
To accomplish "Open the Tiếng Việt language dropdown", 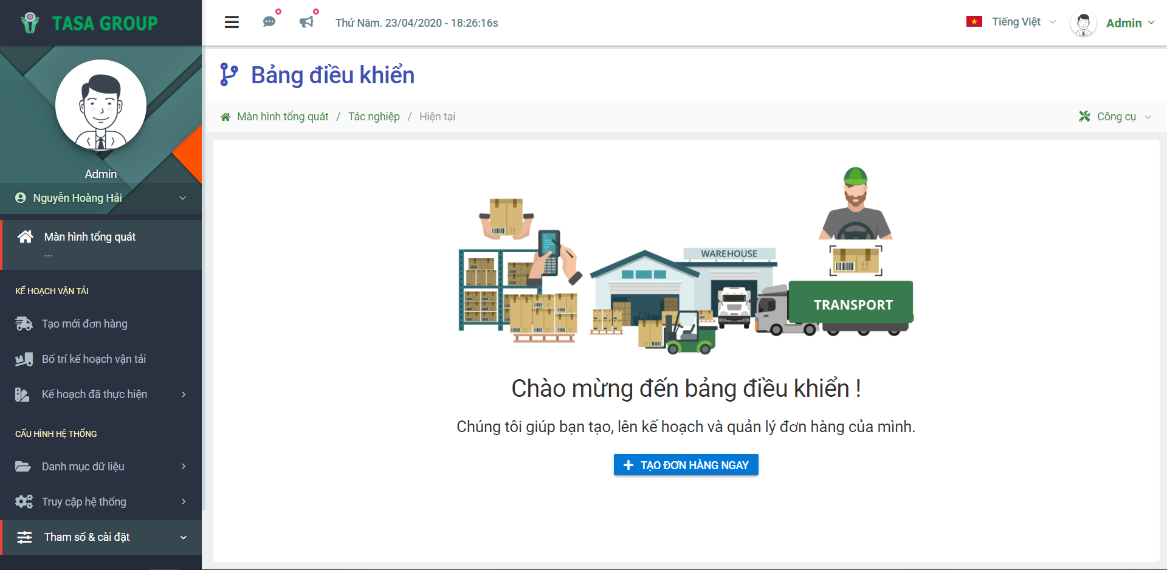I will click(x=1023, y=22).
